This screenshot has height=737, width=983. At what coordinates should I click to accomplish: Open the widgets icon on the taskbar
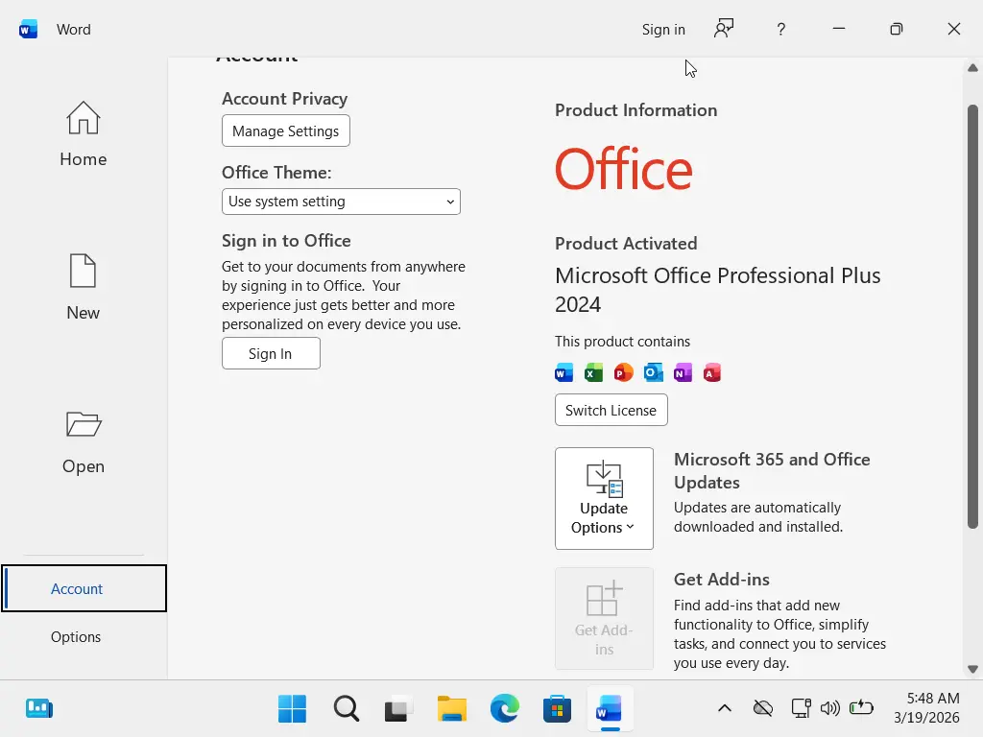39,709
